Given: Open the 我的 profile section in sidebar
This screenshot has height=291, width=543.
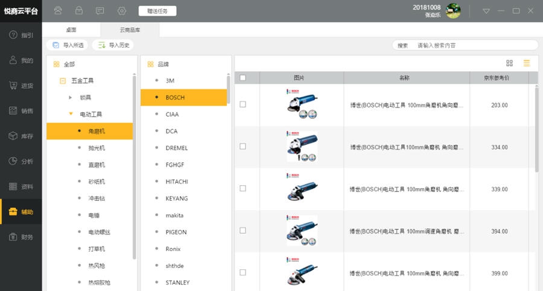Looking at the screenshot, I should (x=21, y=60).
